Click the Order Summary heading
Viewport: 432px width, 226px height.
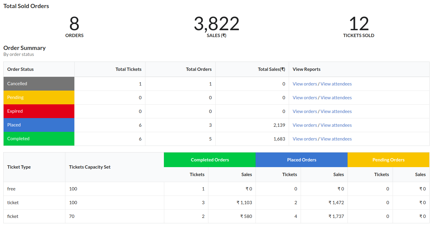pyautogui.click(x=24, y=48)
